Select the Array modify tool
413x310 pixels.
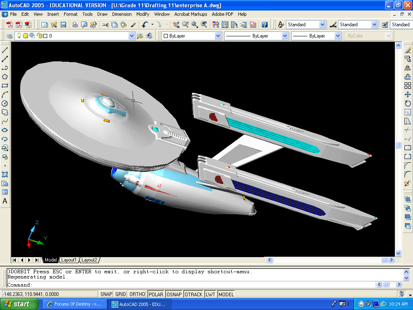tap(408, 86)
